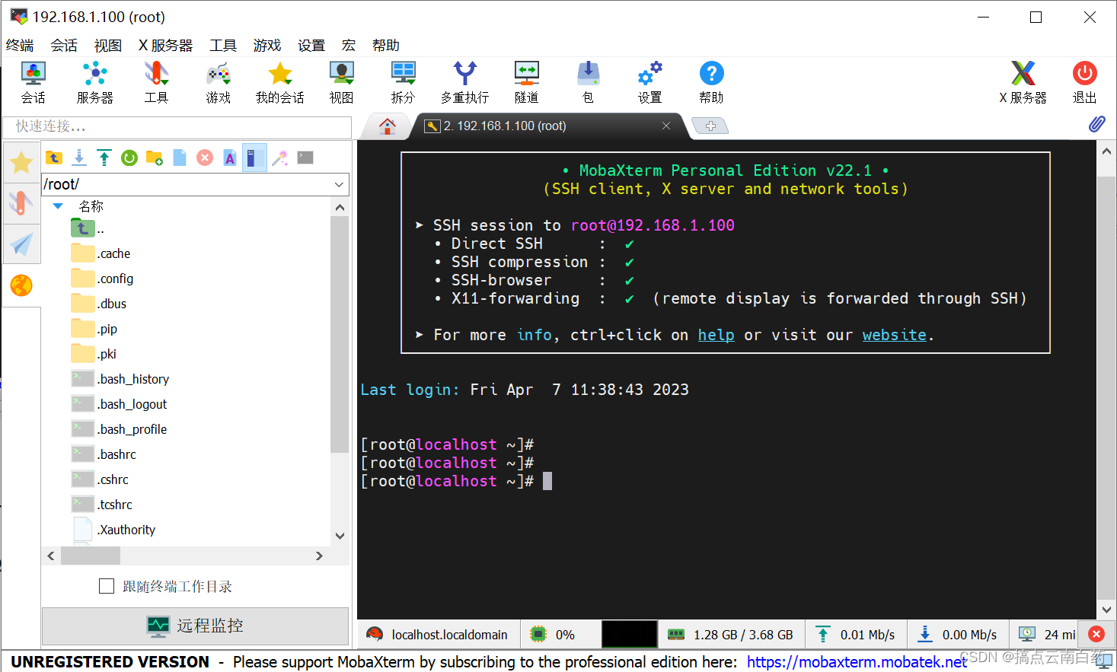
Task: Click the download file SFTP icon
Action: tap(79, 158)
